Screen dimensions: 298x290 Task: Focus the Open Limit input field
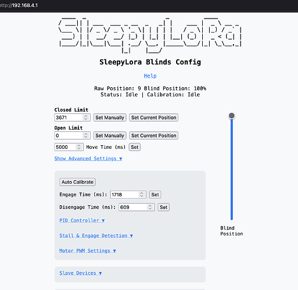coord(73,135)
